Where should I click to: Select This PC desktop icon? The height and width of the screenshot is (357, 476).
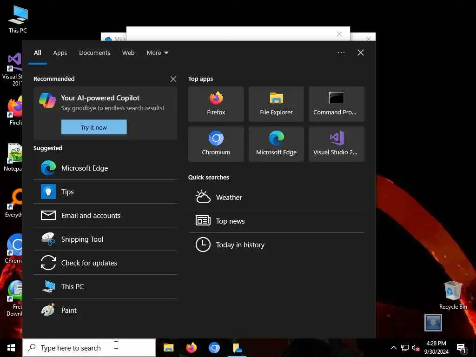(x=18, y=19)
